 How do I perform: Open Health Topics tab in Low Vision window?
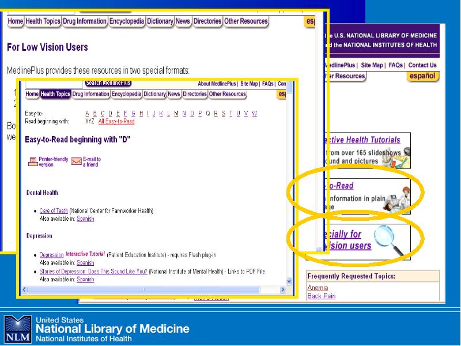click(43, 21)
